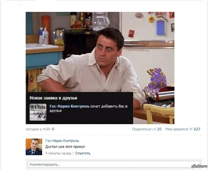Click Мне нравится to like post
The image size is (209, 170).
(177, 129)
